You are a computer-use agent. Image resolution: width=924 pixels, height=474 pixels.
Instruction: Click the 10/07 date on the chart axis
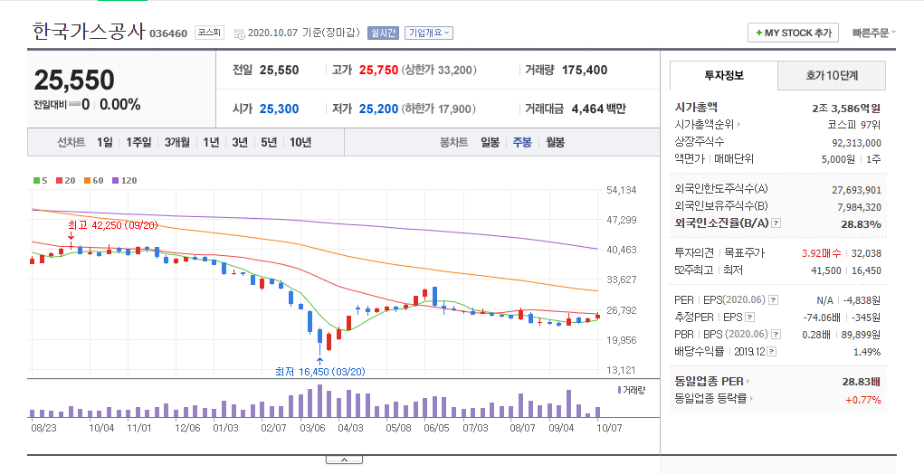pos(611,428)
